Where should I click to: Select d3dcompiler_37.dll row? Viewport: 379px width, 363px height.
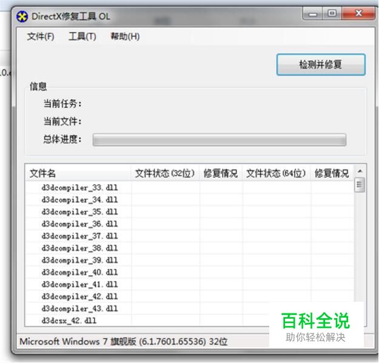(x=190, y=236)
